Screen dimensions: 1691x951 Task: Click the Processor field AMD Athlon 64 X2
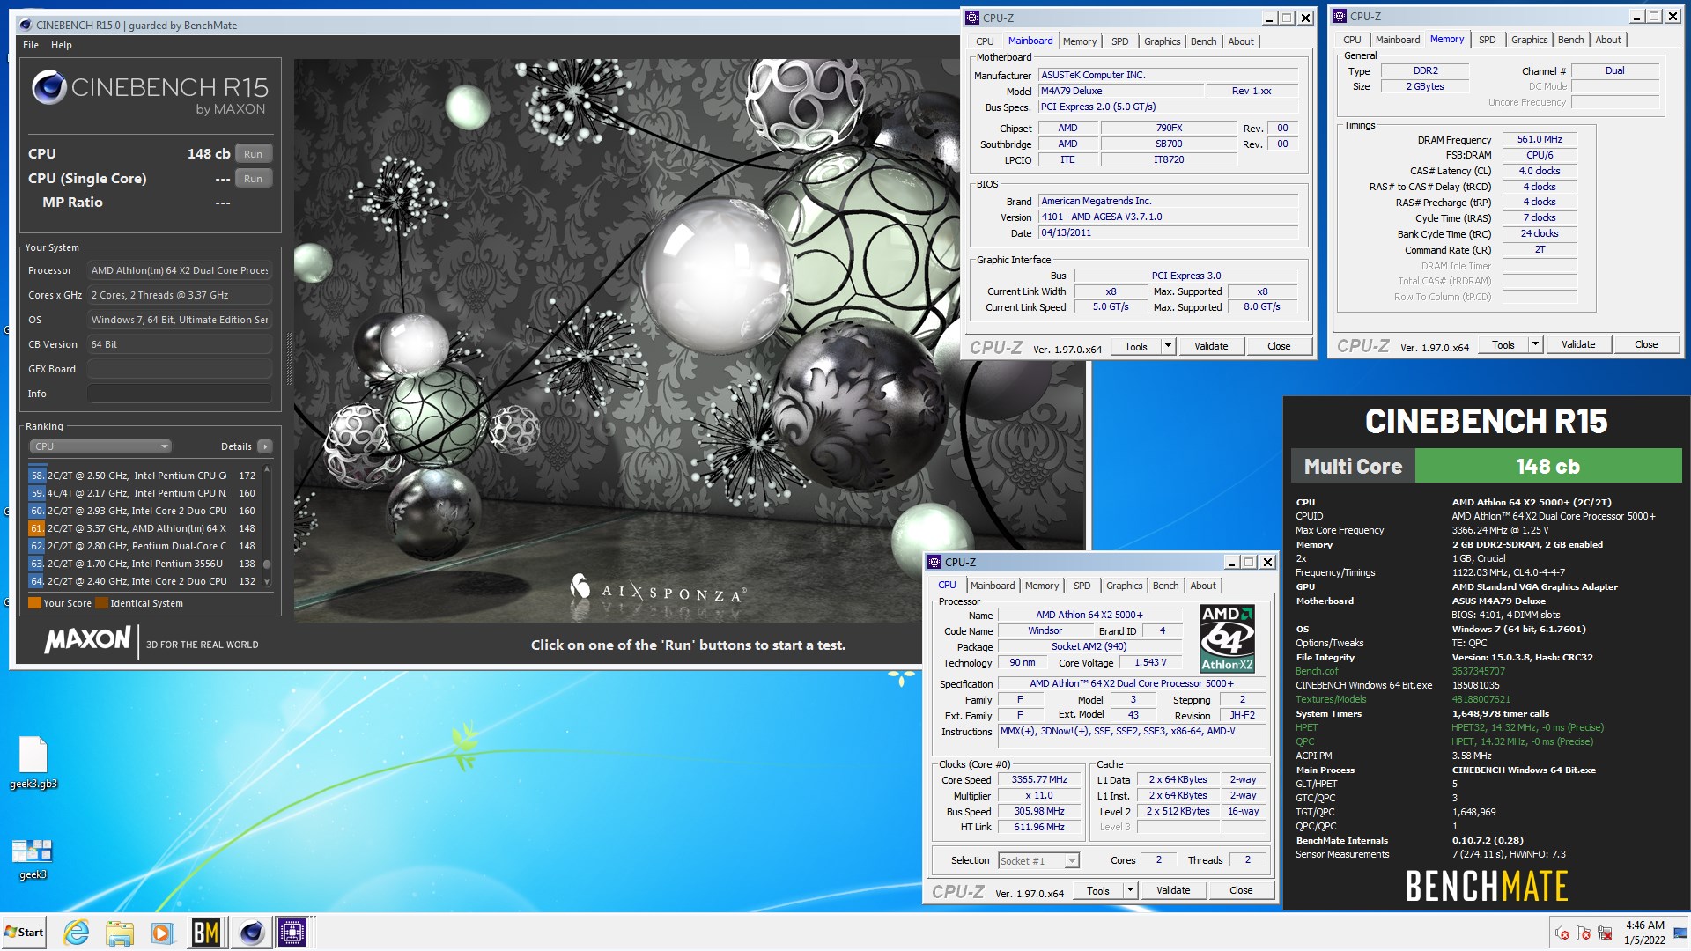(x=179, y=270)
